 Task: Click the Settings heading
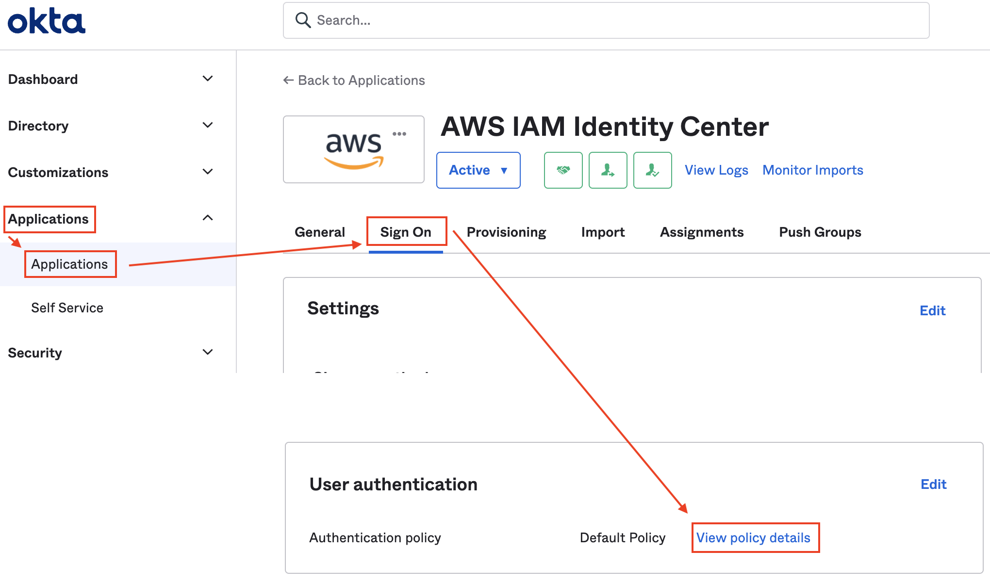pyautogui.click(x=343, y=308)
